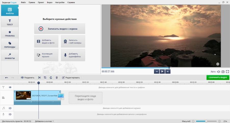The height and width of the screenshot is (123, 230).
Task: Click the zoom in plus icon
Action: pos(220,121)
